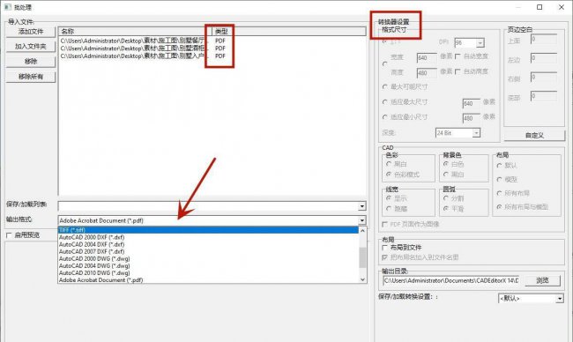
Task: Choose AutoCAD 2004 DXF (*.dxf) format
Action: point(208,244)
